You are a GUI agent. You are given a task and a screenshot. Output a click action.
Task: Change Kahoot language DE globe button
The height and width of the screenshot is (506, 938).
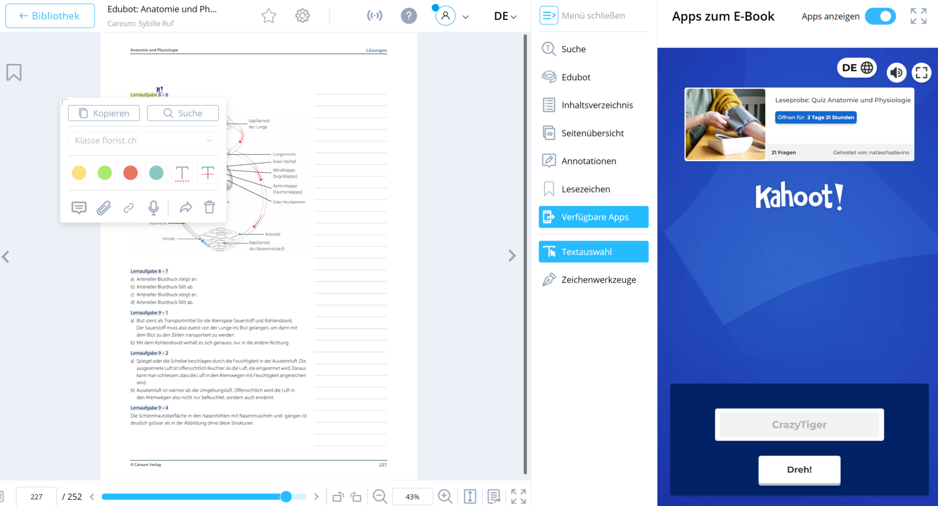click(x=857, y=68)
